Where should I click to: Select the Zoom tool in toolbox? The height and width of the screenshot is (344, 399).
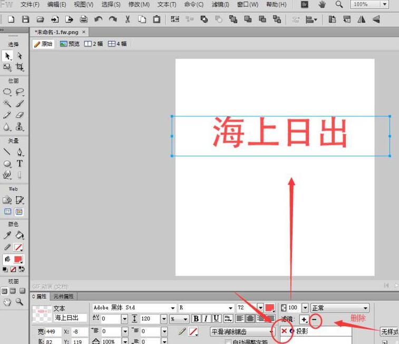tap(20, 302)
